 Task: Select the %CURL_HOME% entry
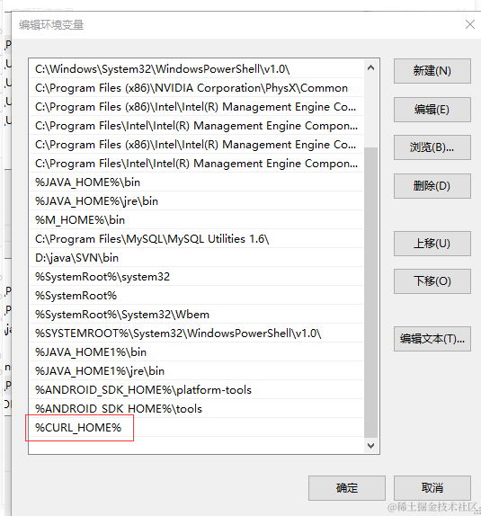click(196, 428)
